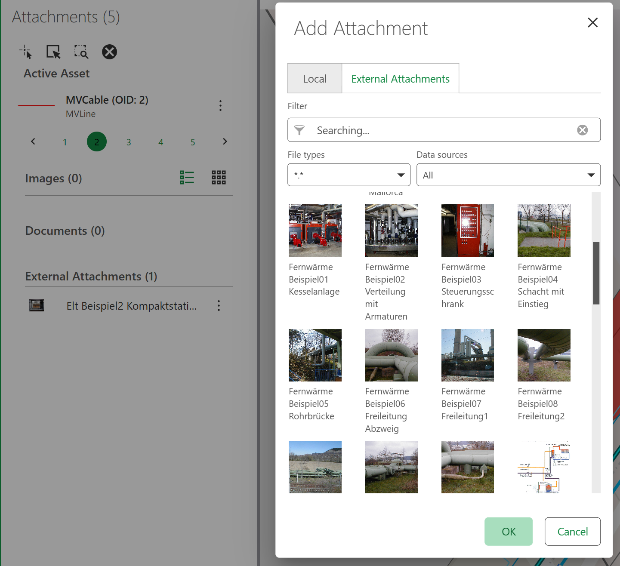Image resolution: width=620 pixels, height=566 pixels.
Task: Click the External Attachments (1) section header
Action: tap(91, 277)
